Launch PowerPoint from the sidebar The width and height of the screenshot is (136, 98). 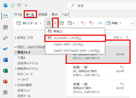pyautogui.click(x=5, y=81)
